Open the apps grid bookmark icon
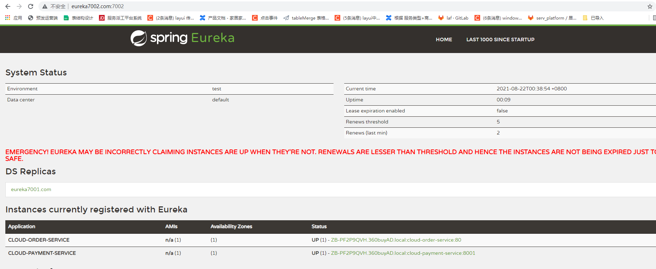 coord(7,18)
